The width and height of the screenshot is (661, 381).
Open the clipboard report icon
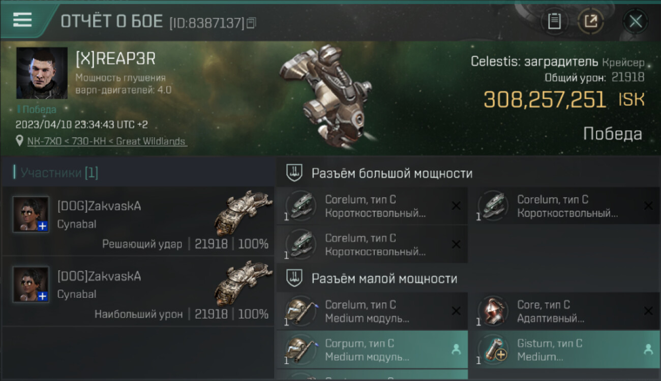click(x=554, y=21)
